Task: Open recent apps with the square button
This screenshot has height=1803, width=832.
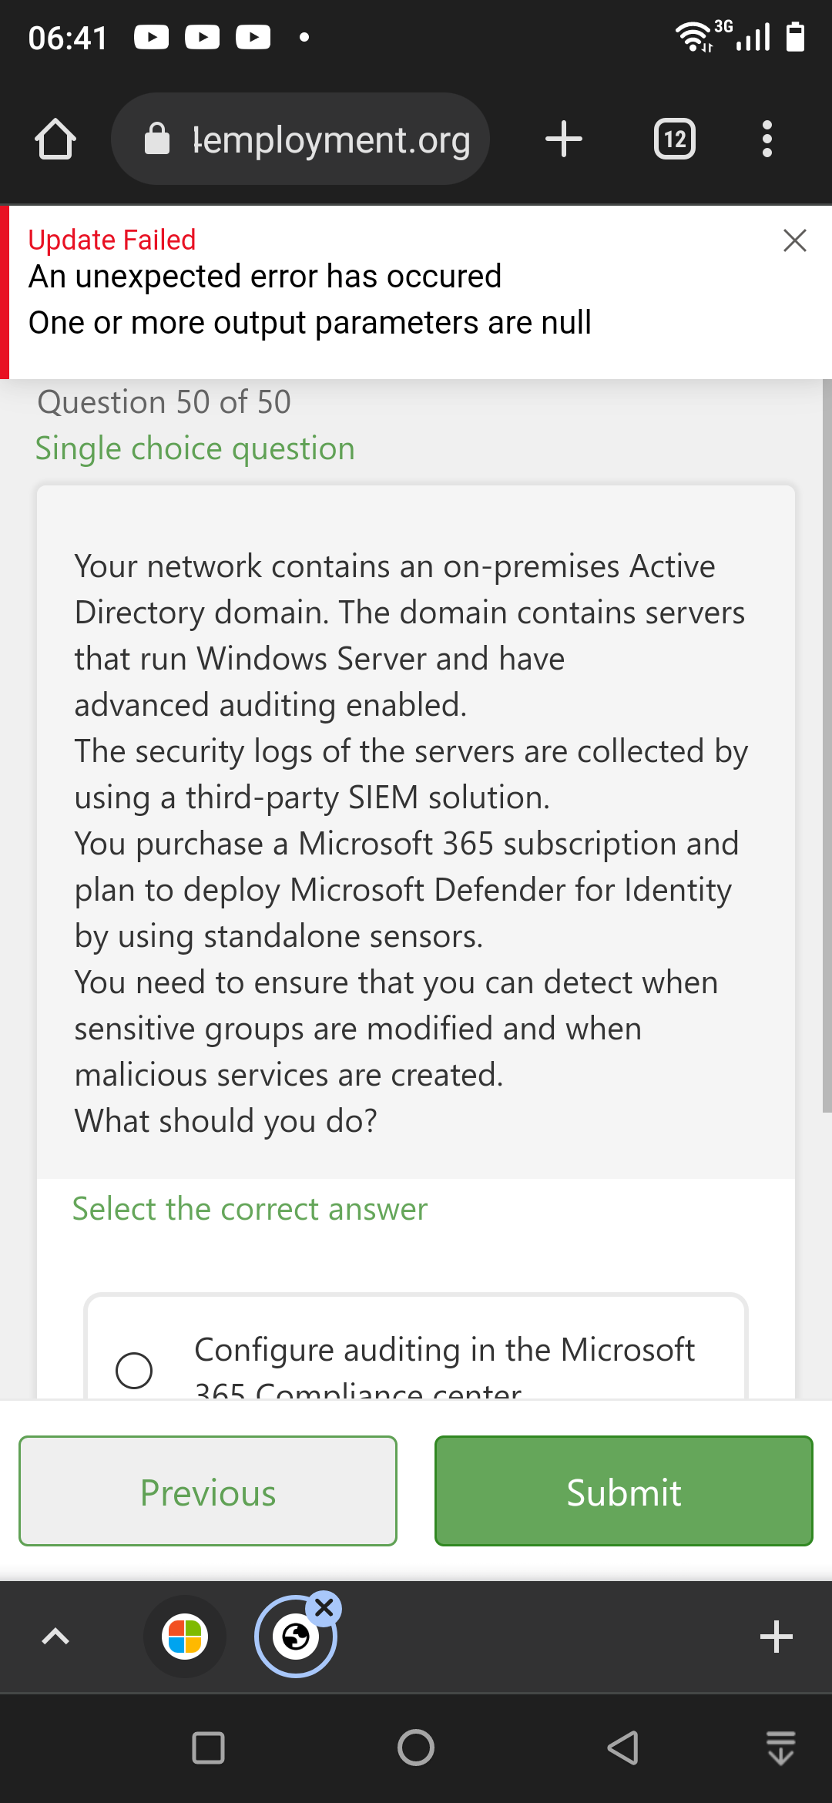Action: tap(206, 1748)
